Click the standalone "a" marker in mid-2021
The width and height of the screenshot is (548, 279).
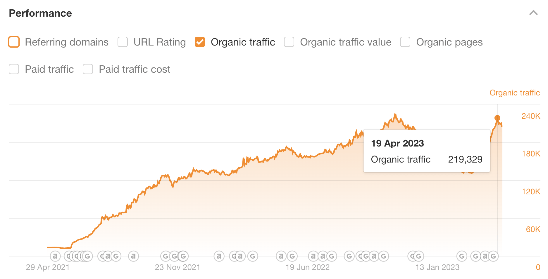click(x=133, y=256)
